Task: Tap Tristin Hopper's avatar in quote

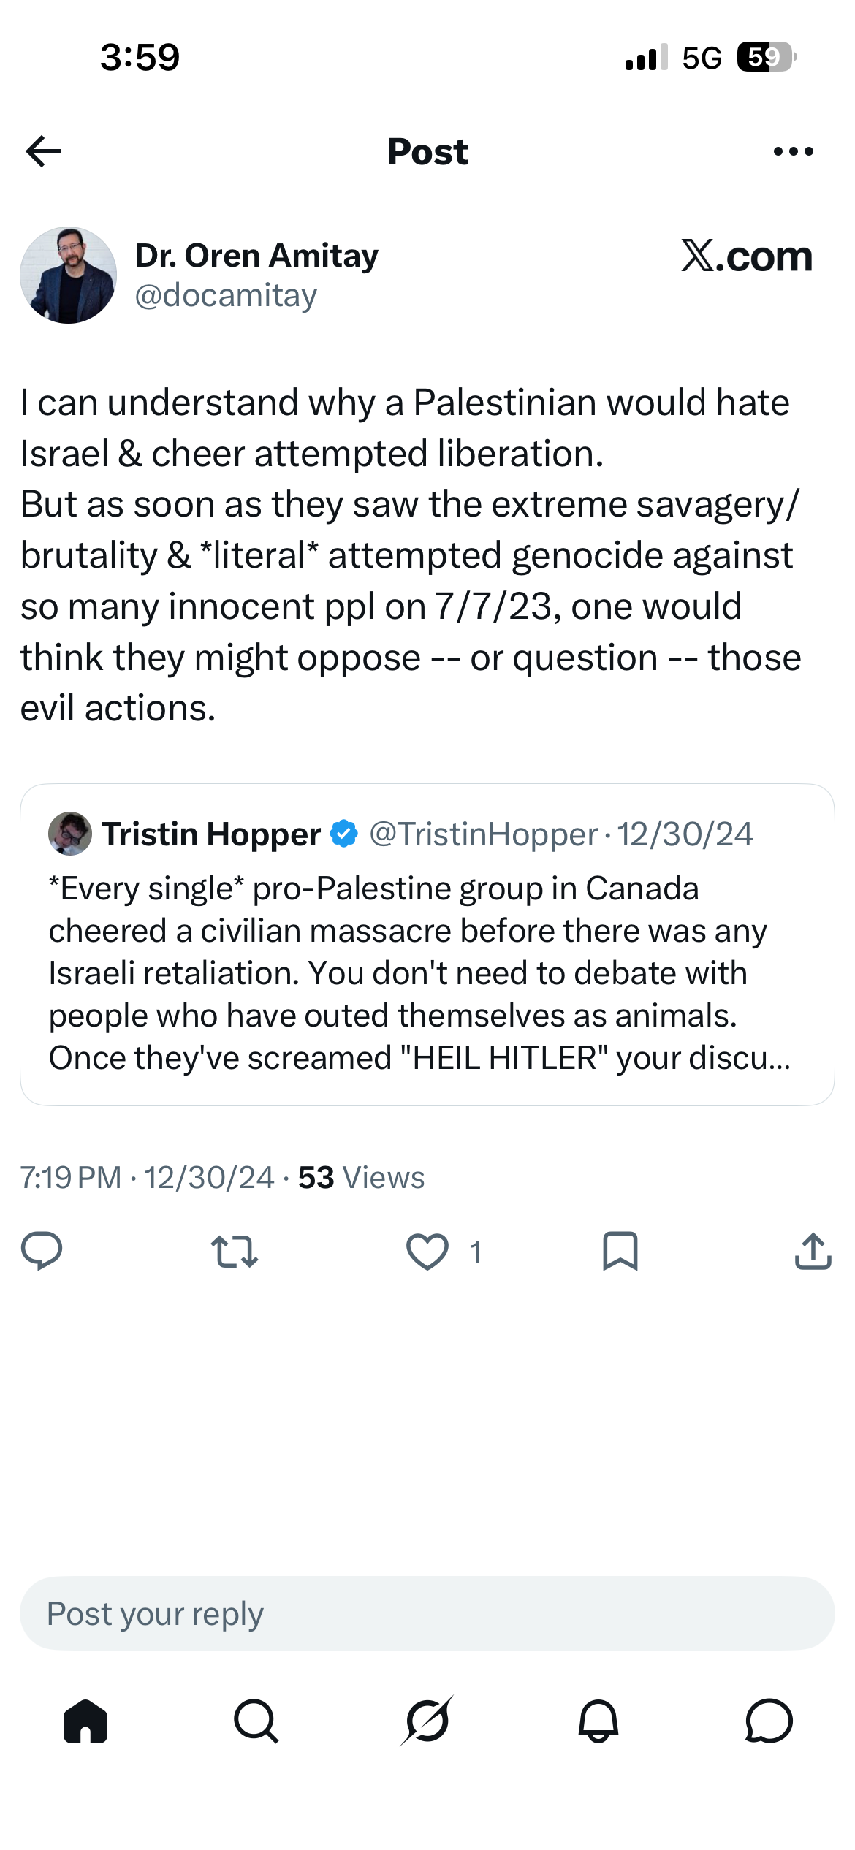Action: pyautogui.click(x=69, y=834)
